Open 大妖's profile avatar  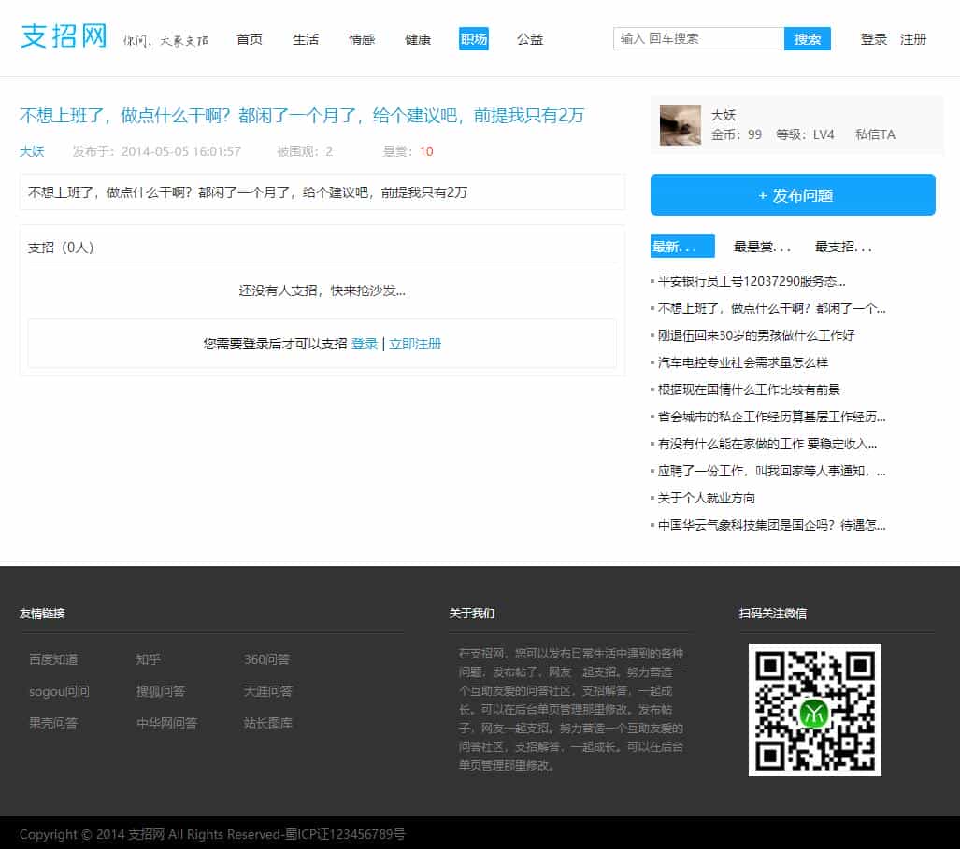(x=681, y=125)
